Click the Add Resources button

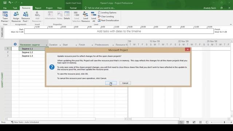click(x=37, y=17)
